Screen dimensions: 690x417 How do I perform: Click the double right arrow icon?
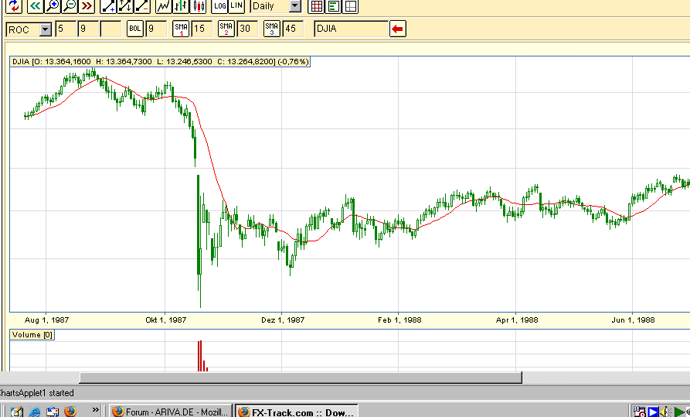pos(87,5)
